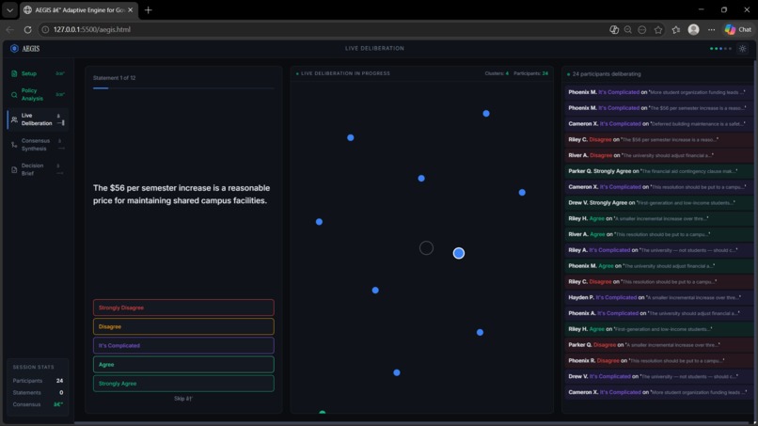Add page to favorites with star icon

click(658, 29)
